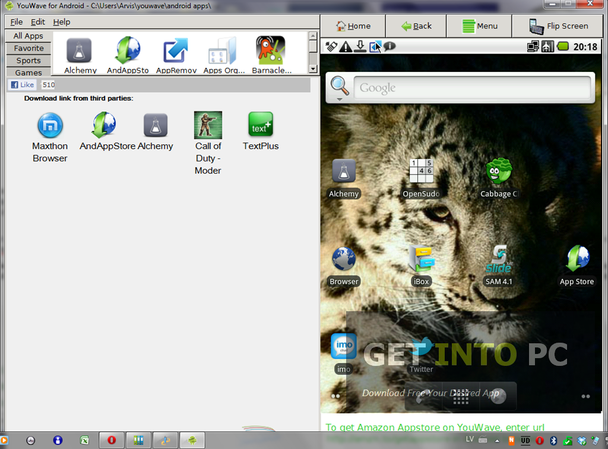
Task: Select the Sports category tab
Action: [x=28, y=61]
